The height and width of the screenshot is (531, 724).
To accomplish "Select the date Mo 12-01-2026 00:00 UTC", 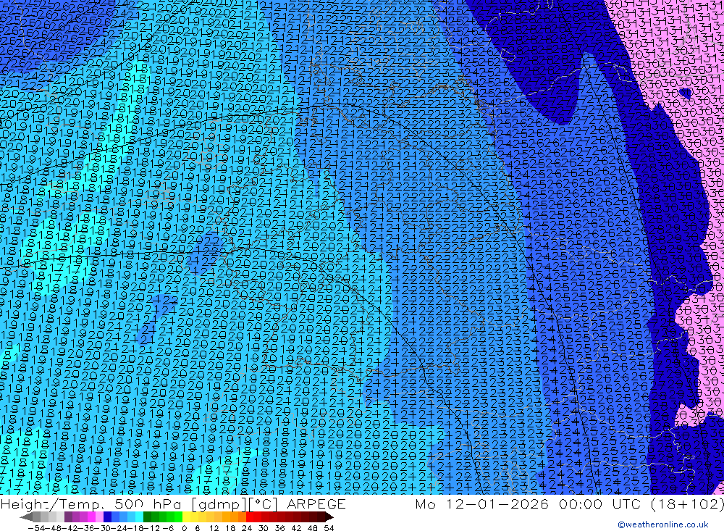I will pyautogui.click(x=530, y=503).
